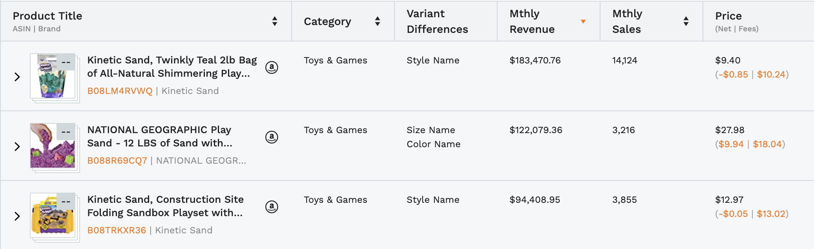This screenshot has width=814, height=249.
Task: Click the Twinkly Teal sand product thumbnail
Action: [53, 76]
